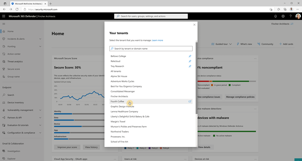This screenshot has height=161, width=302.
Task: Add page to browser favorites
Action: 271,9
